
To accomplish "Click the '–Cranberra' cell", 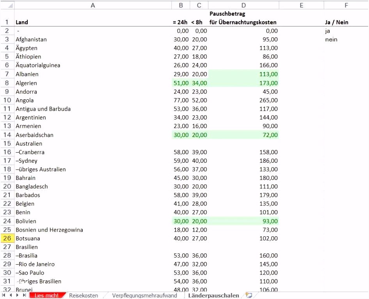I will (93, 152).
